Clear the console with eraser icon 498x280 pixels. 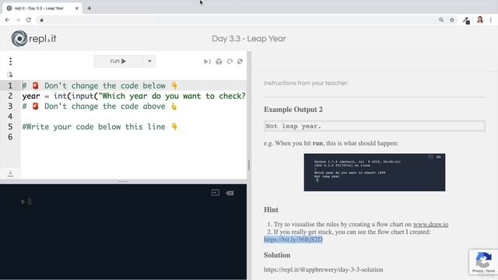[230, 193]
